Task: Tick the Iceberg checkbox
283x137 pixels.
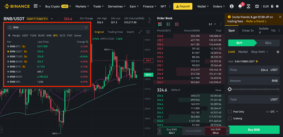Action: click(230, 118)
